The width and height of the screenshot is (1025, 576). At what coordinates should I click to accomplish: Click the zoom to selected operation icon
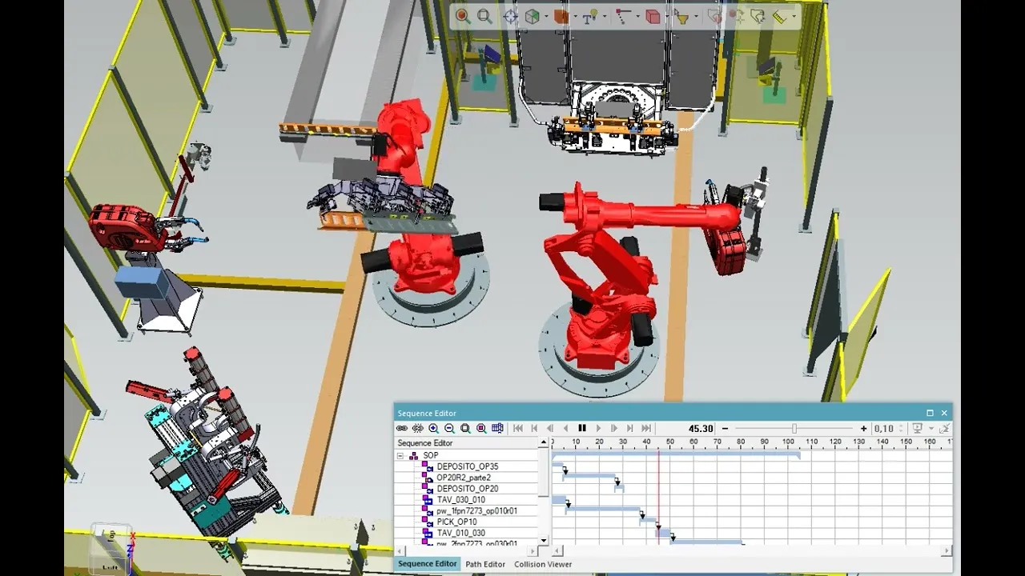[481, 428]
